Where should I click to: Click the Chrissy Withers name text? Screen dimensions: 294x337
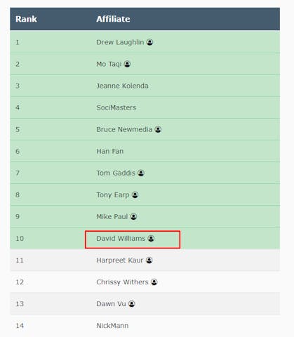pyautogui.click(x=122, y=282)
